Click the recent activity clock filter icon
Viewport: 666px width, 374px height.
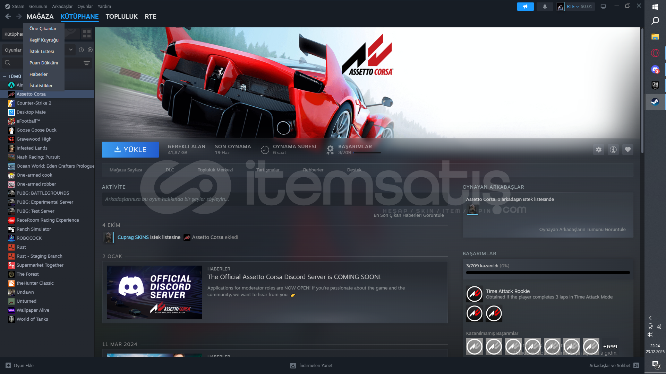(81, 50)
